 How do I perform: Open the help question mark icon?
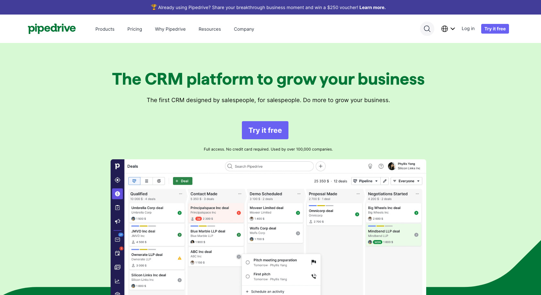tap(381, 166)
